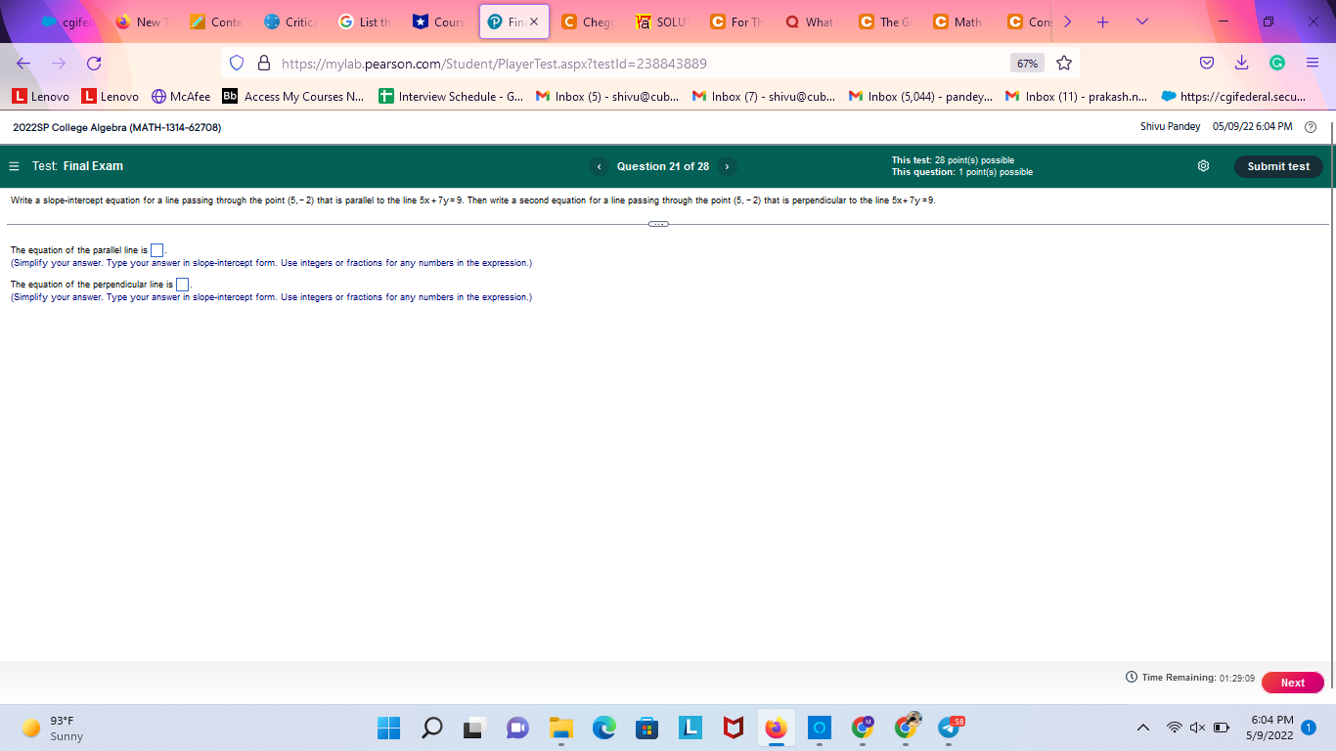Switch to the "For Th" tab
Screen dimensions: 1336x751
click(736, 22)
